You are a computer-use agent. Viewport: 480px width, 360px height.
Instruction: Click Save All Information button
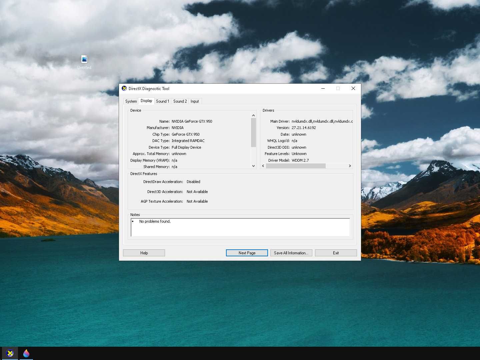point(291,253)
